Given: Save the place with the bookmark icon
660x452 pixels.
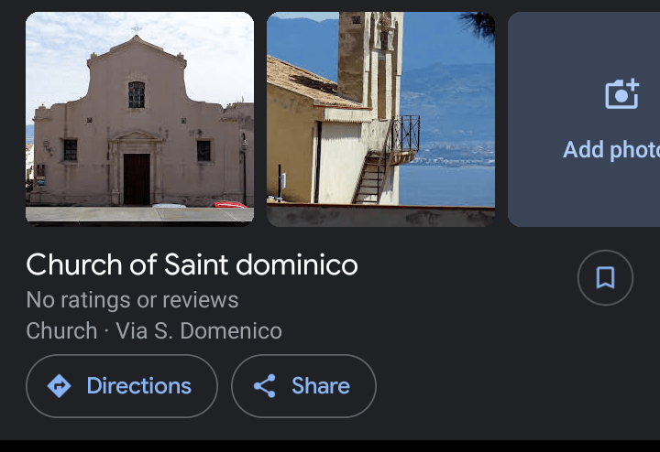Looking at the screenshot, I should tap(605, 277).
